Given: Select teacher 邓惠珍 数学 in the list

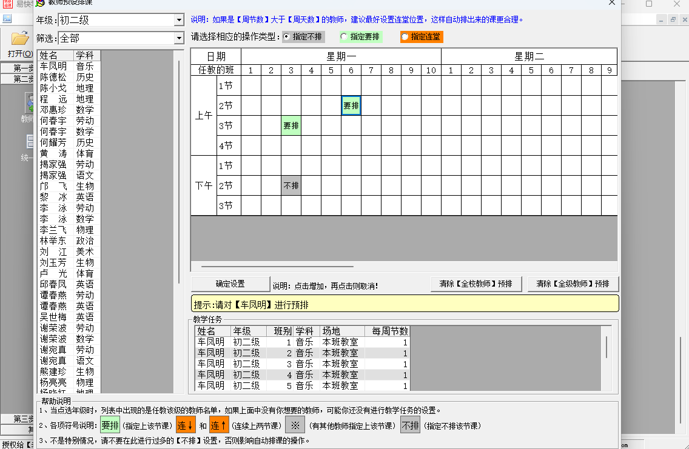Looking at the screenshot, I should click(69, 110).
